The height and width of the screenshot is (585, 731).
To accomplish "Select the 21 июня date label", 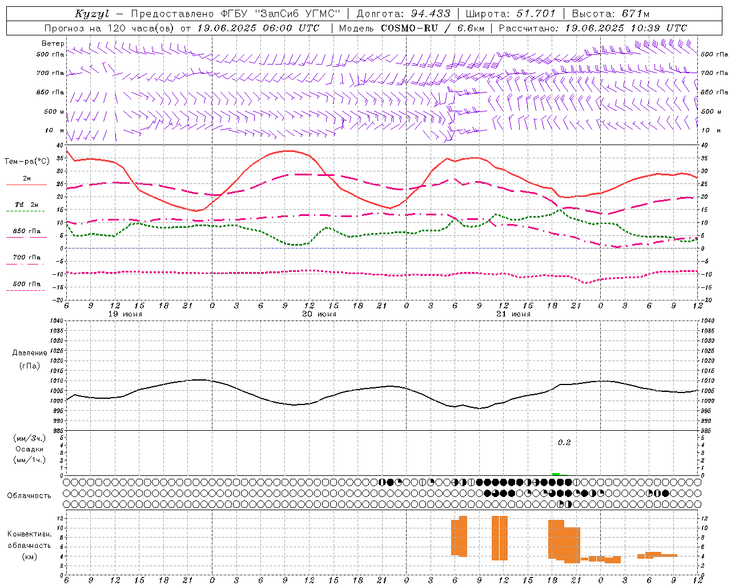I will tap(513, 314).
